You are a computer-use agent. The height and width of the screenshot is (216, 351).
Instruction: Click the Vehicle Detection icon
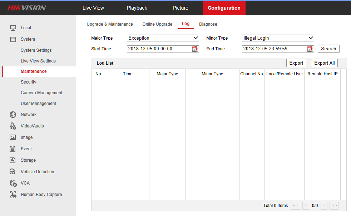click(x=13, y=172)
